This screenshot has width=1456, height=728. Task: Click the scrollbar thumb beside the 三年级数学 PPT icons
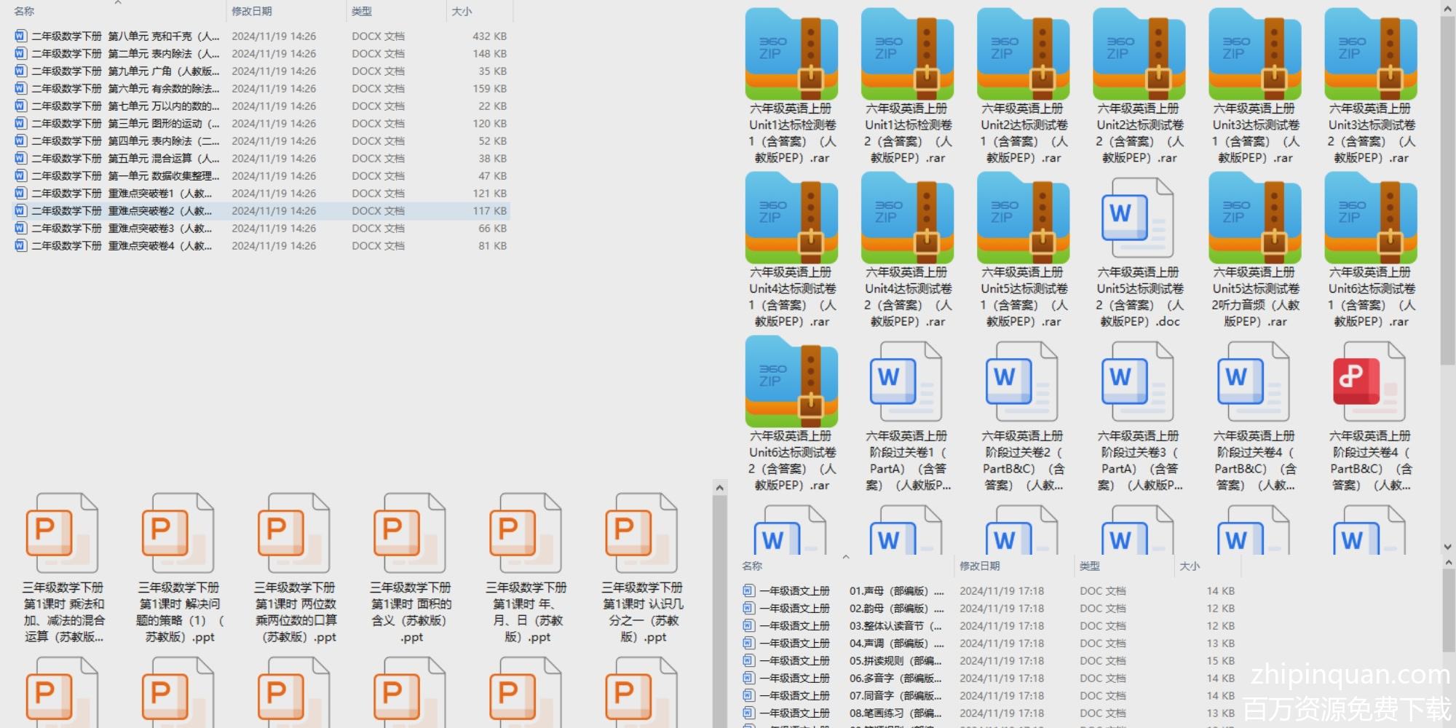coord(719,612)
